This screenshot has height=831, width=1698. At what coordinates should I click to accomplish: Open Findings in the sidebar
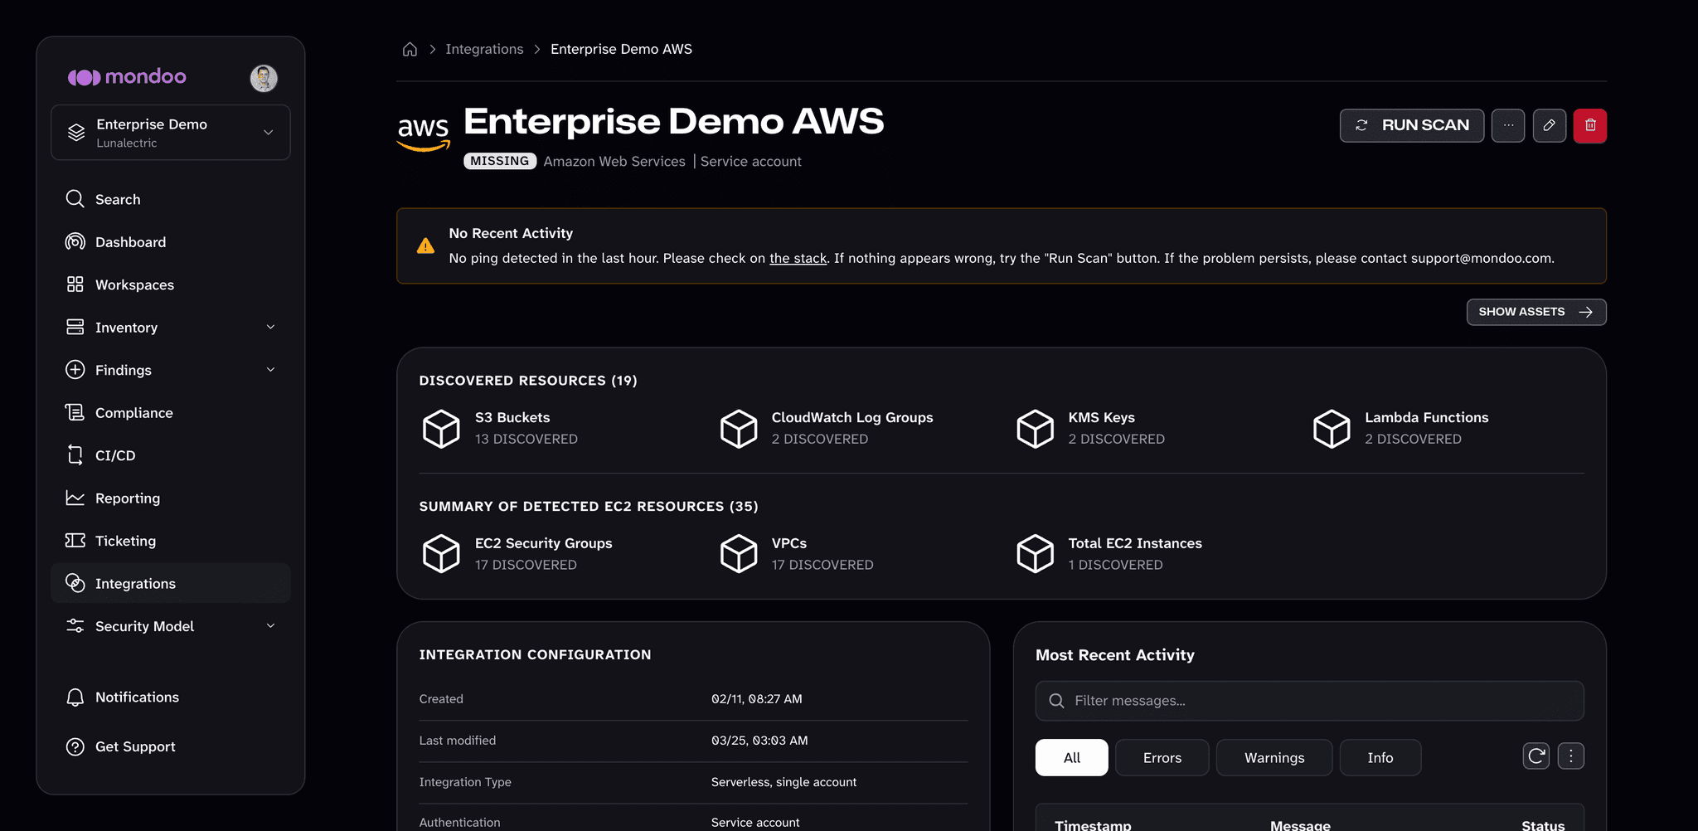point(171,370)
